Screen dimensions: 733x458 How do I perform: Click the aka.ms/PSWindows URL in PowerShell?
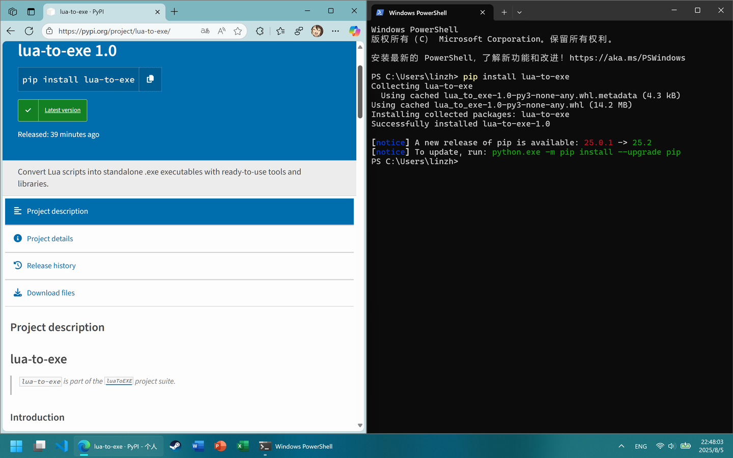[627, 58]
